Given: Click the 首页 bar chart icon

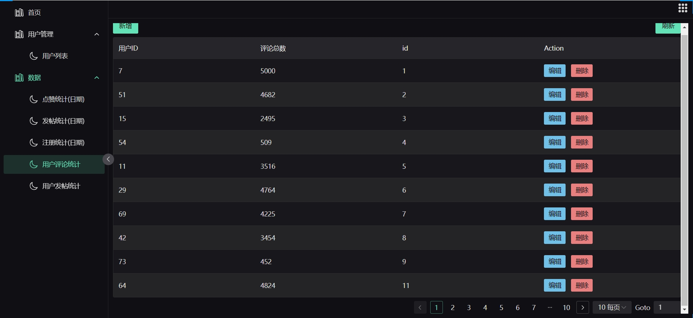Looking at the screenshot, I should (19, 13).
